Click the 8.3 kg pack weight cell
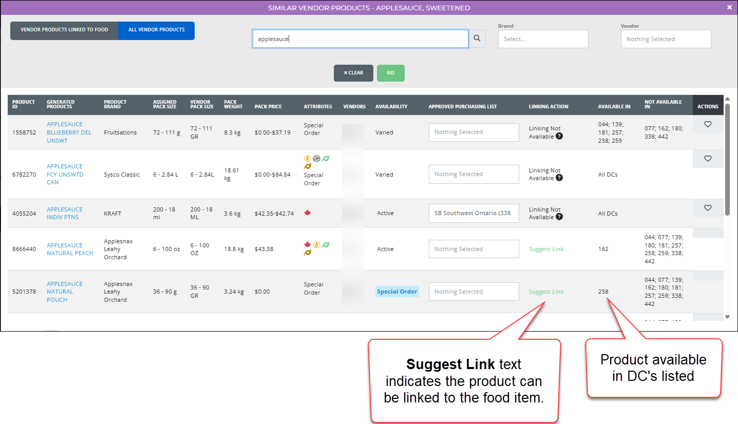 [232, 132]
